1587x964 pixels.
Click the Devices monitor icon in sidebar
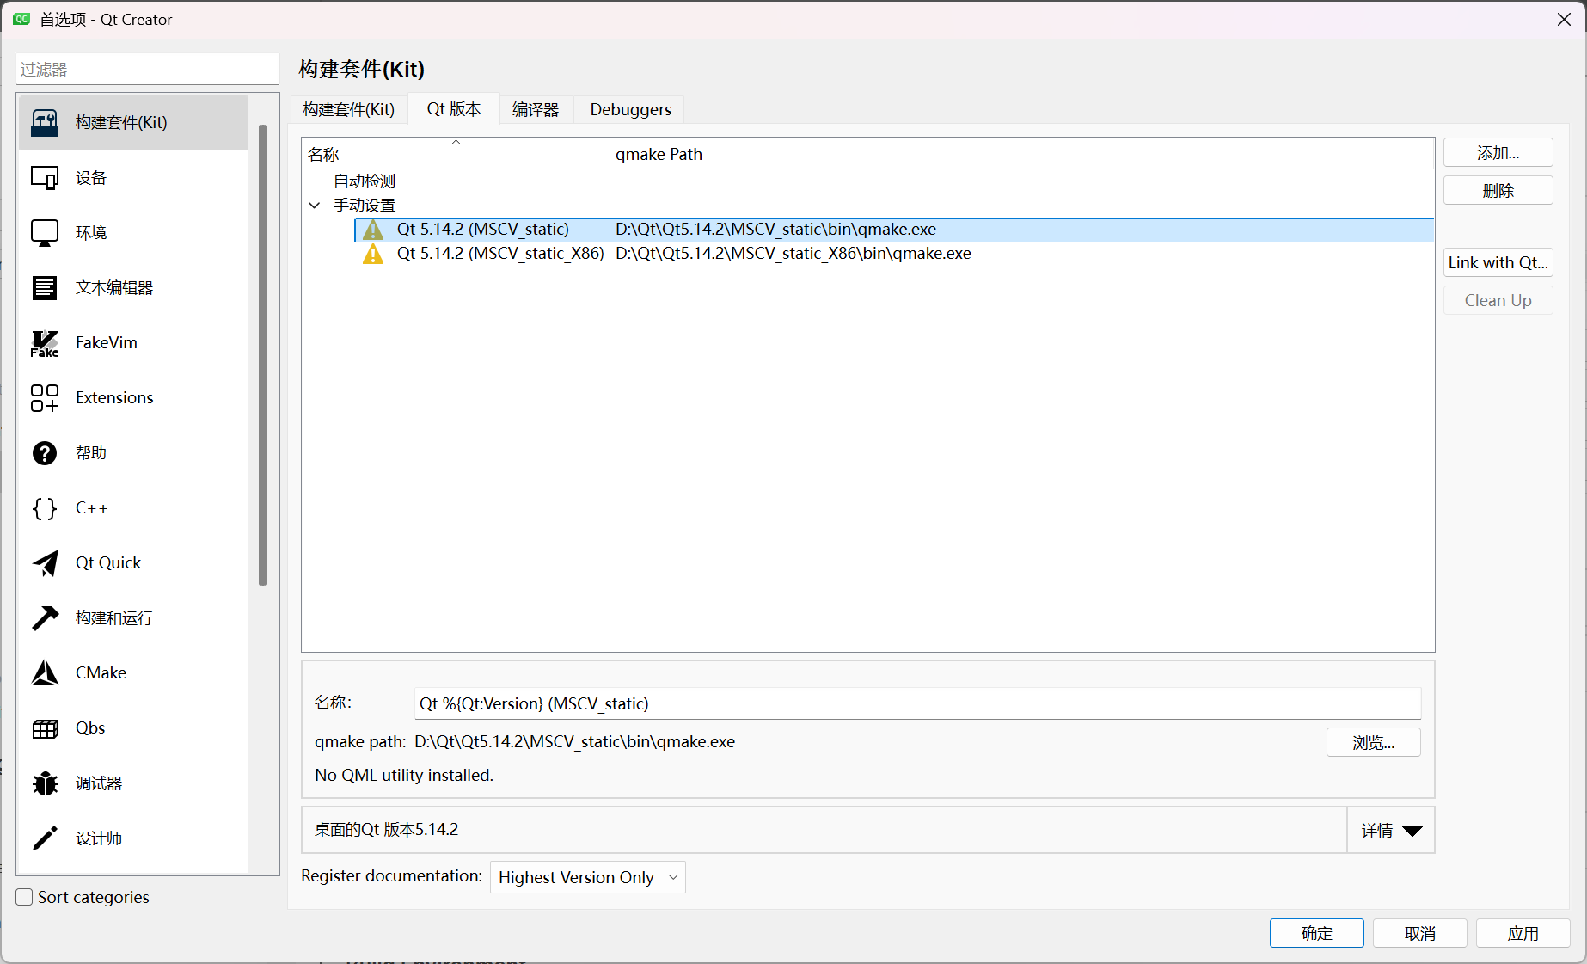point(45,178)
